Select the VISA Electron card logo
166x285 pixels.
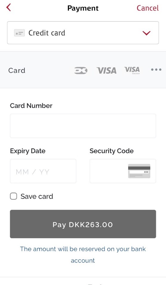pos(132,70)
